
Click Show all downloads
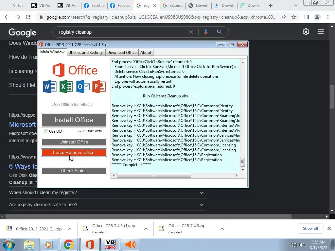point(310,228)
